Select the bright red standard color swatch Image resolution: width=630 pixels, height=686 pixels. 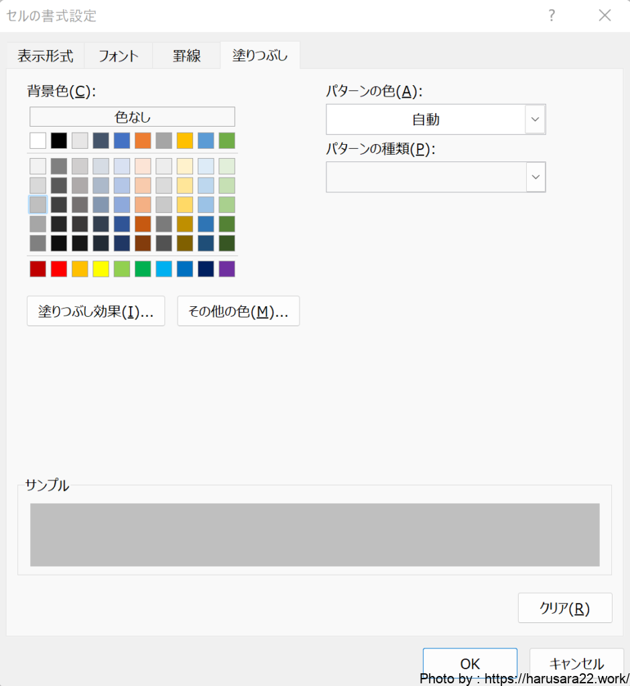tap(59, 269)
